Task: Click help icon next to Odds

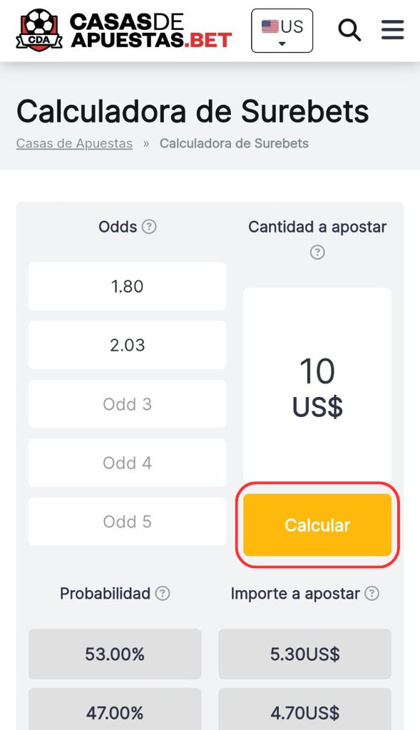Action: pyautogui.click(x=149, y=227)
